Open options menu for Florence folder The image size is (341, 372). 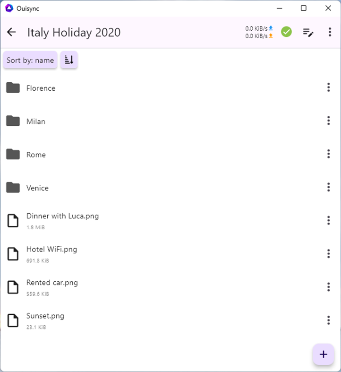coord(328,88)
